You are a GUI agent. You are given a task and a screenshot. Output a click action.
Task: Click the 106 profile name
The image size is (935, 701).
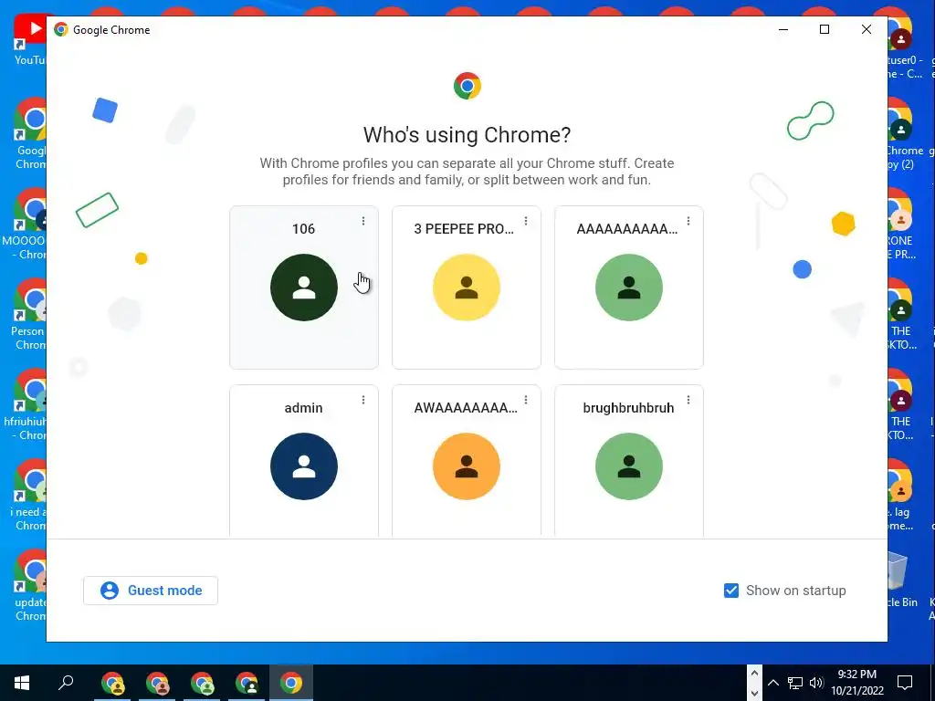(x=303, y=229)
